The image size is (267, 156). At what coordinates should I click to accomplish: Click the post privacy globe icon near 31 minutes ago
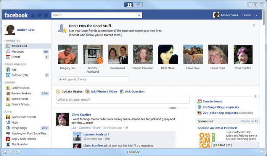(127, 127)
